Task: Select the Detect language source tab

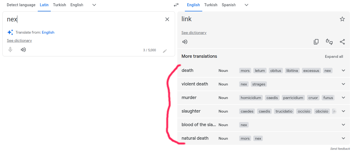Action: [21, 5]
